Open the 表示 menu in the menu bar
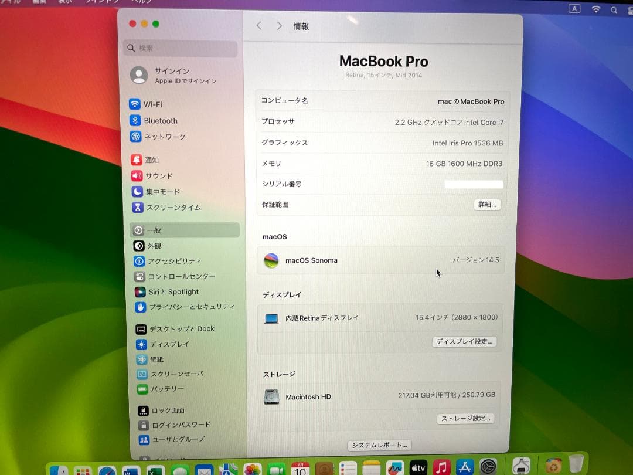This screenshot has width=633, height=475. click(62, 2)
